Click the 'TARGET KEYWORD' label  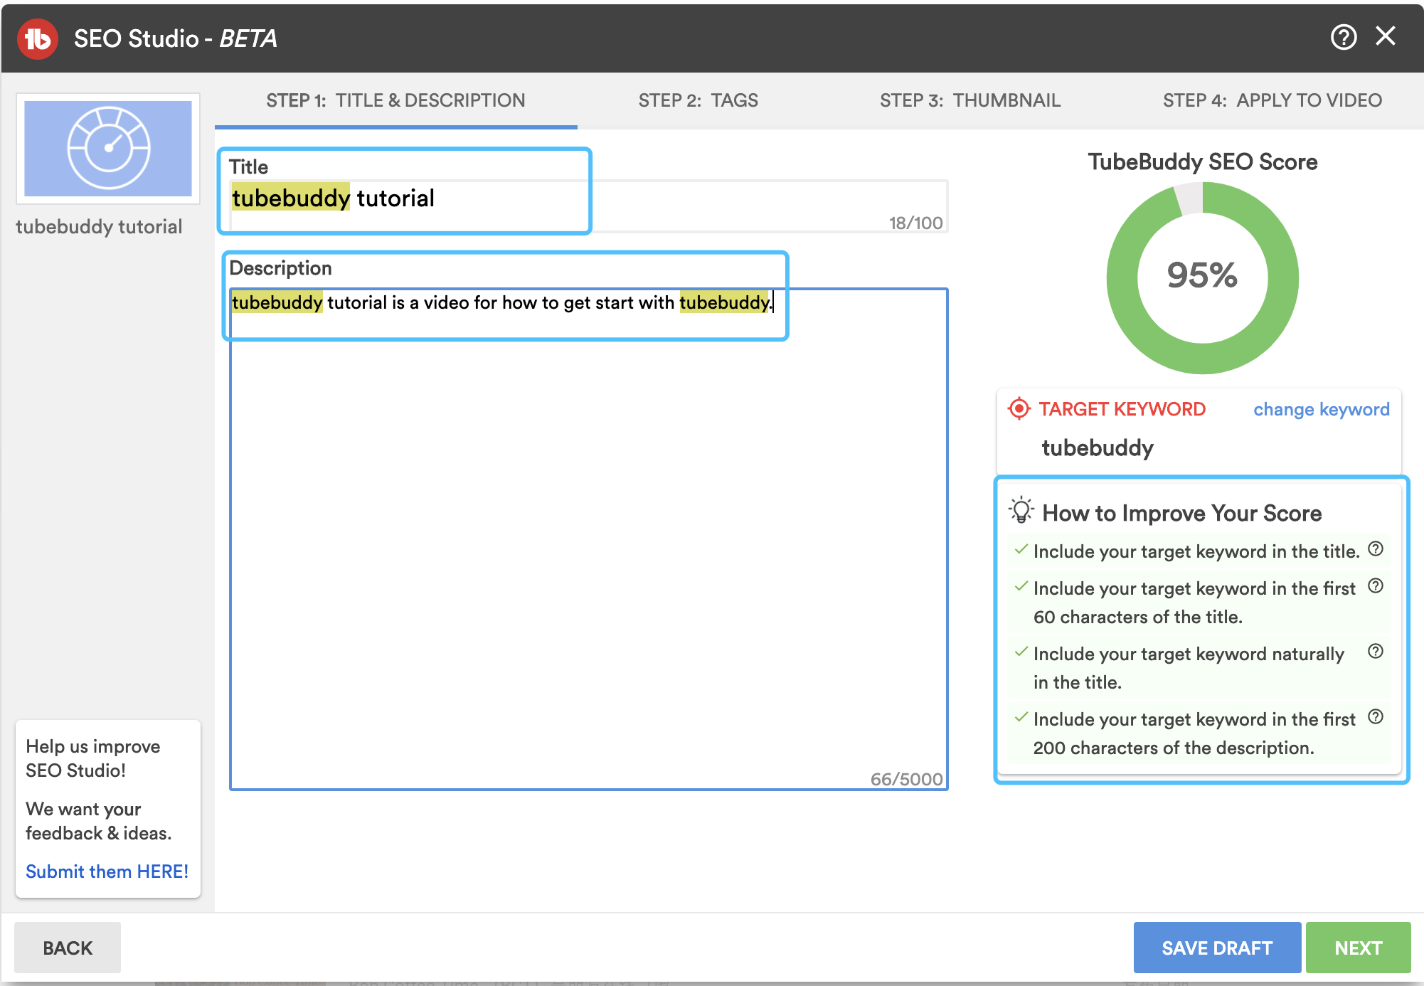click(1122, 409)
